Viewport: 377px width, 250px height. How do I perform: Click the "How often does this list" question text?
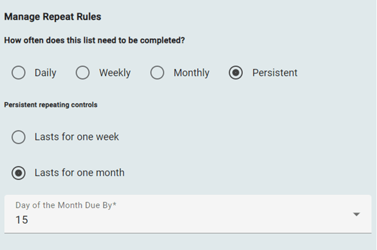tap(94, 41)
